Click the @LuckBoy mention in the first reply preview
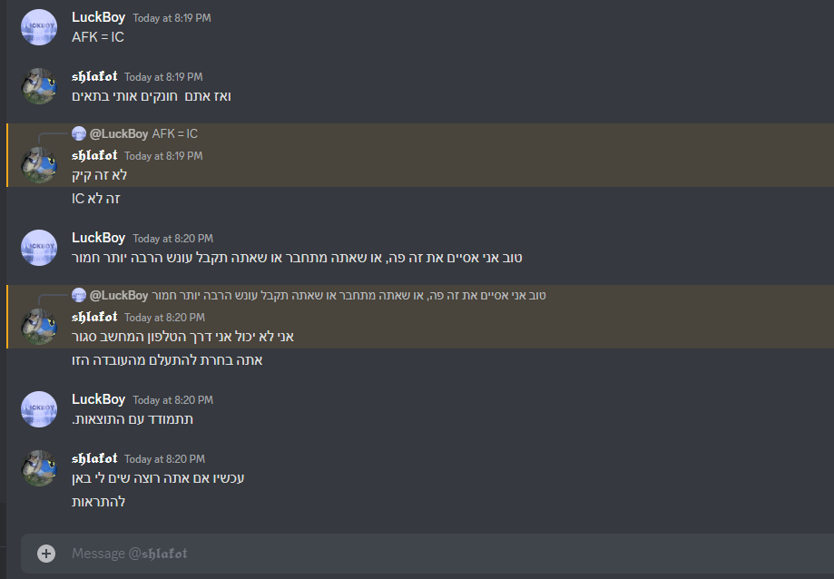This screenshot has width=834, height=579. 119,133
